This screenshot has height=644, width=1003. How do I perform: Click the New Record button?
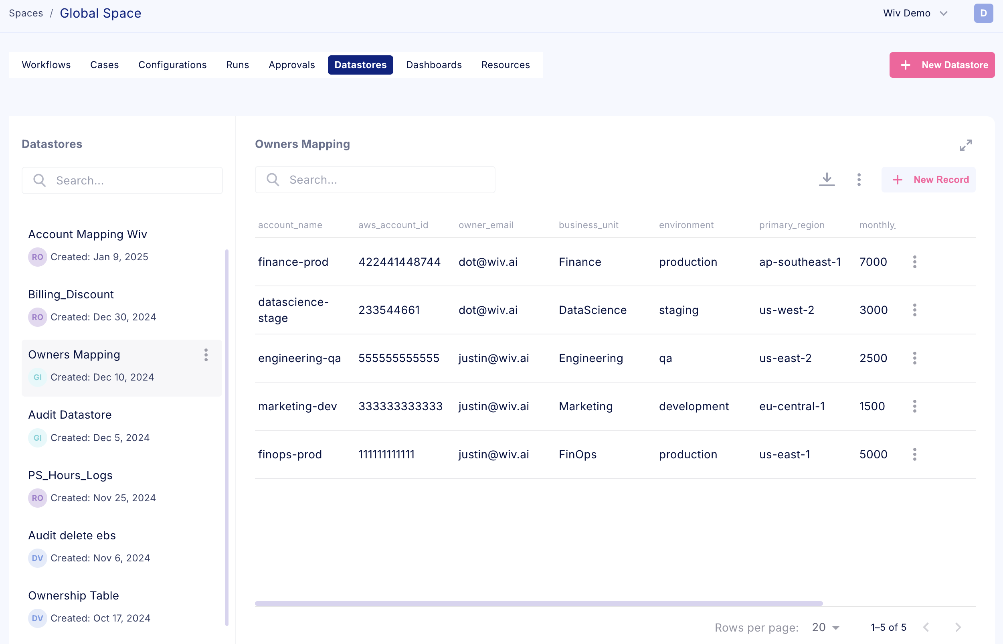point(928,180)
